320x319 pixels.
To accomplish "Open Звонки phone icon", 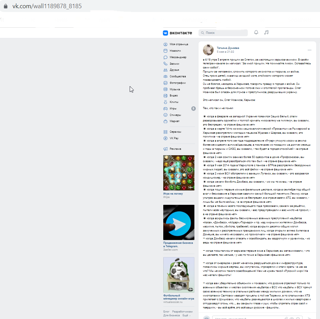I will (x=166, y=64).
